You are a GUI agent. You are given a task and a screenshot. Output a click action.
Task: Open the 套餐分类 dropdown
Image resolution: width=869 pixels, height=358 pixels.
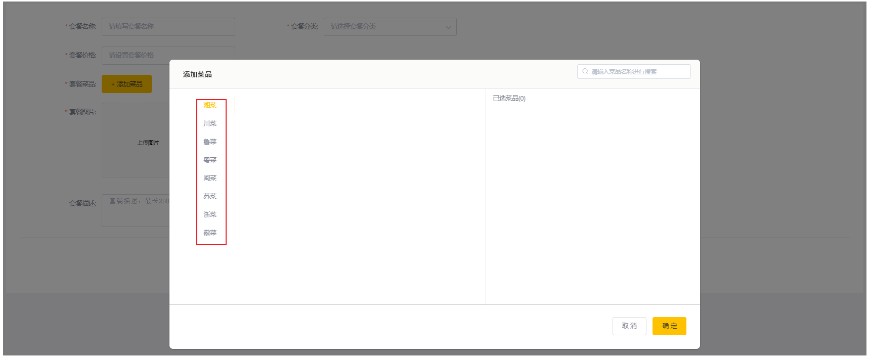pos(384,27)
